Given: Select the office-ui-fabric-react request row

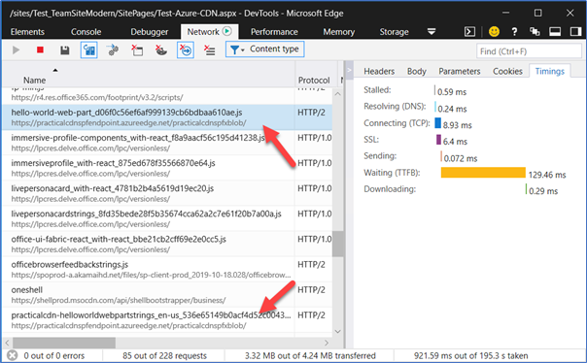Looking at the screenshot, I should pyautogui.click(x=167, y=245).
